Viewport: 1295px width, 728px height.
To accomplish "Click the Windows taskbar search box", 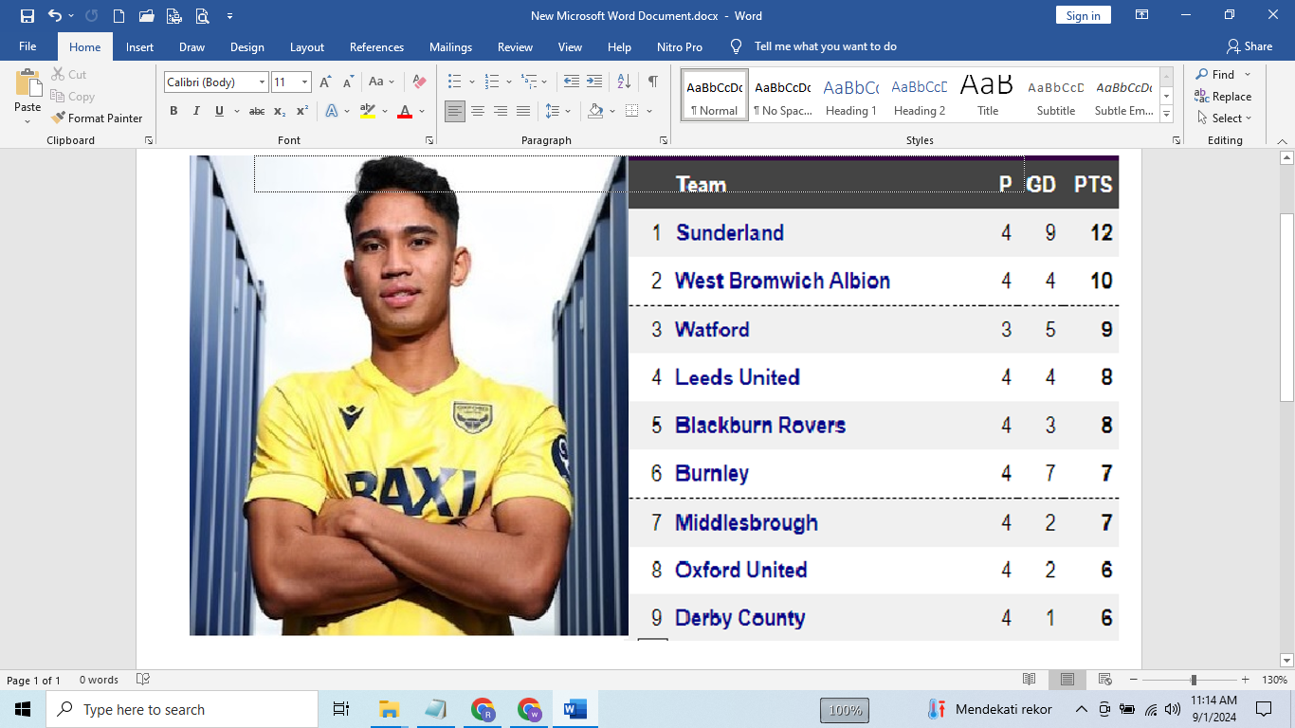I will point(182,709).
